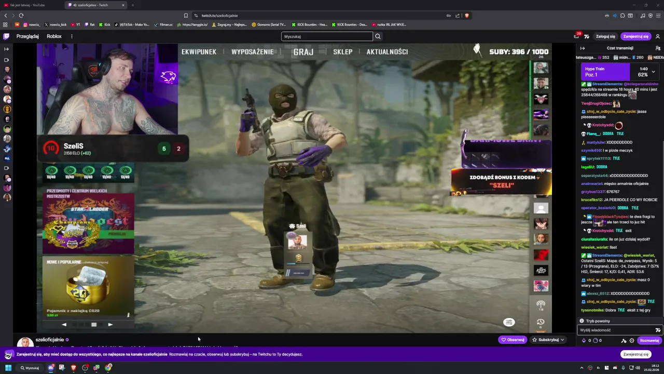Open chat emote picker icon in message box

(x=658, y=330)
